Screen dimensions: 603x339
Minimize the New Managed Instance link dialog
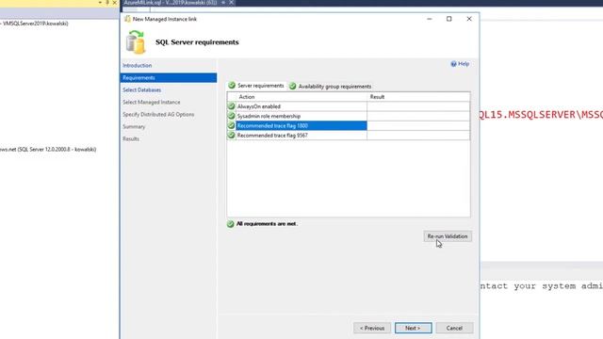pyautogui.click(x=430, y=19)
